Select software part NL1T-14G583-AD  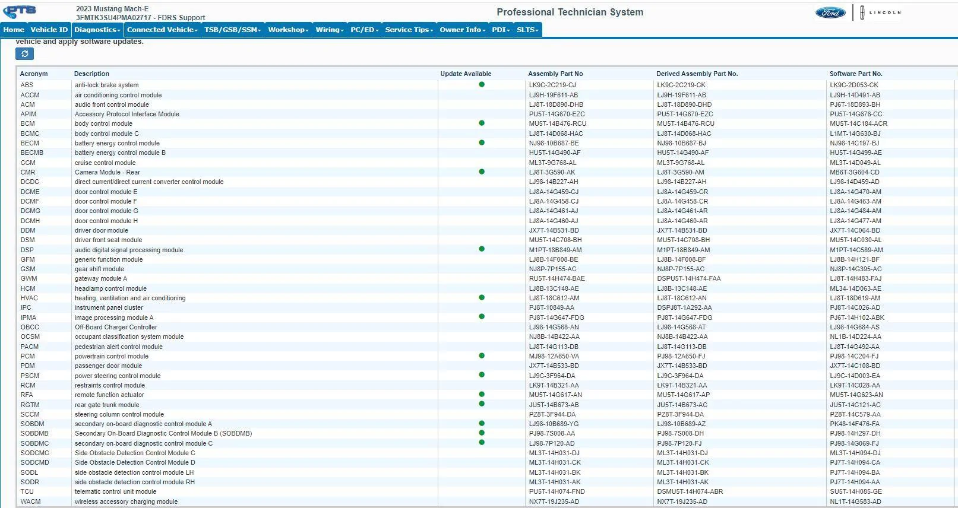point(856,502)
